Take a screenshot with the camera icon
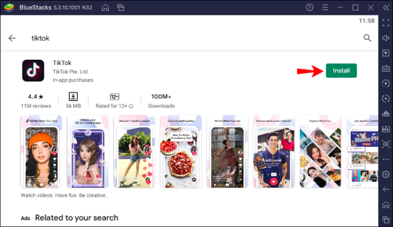The width and height of the screenshot is (393, 227). pyautogui.click(x=386, y=144)
